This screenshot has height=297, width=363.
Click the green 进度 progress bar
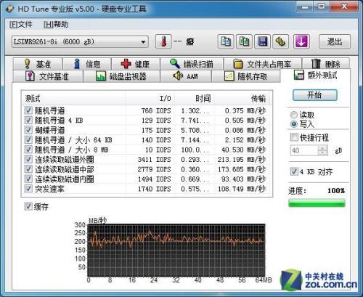317,203
